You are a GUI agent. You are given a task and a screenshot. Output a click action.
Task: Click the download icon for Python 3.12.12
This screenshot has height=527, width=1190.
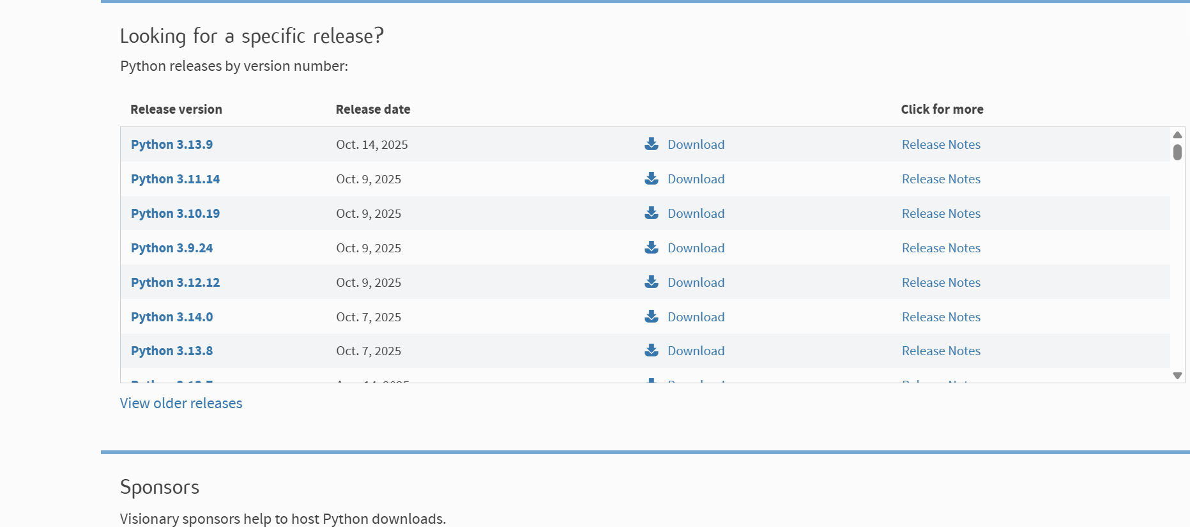(x=652, y=282)
